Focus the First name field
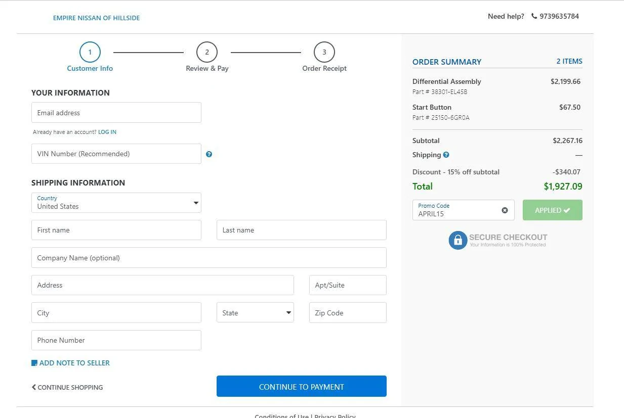Viewport: 624px width, 418px height. point(116,230)
